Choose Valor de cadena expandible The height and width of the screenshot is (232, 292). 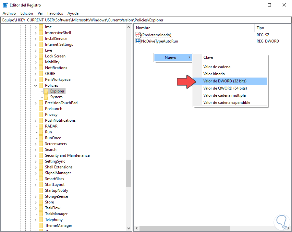(230, 103)
